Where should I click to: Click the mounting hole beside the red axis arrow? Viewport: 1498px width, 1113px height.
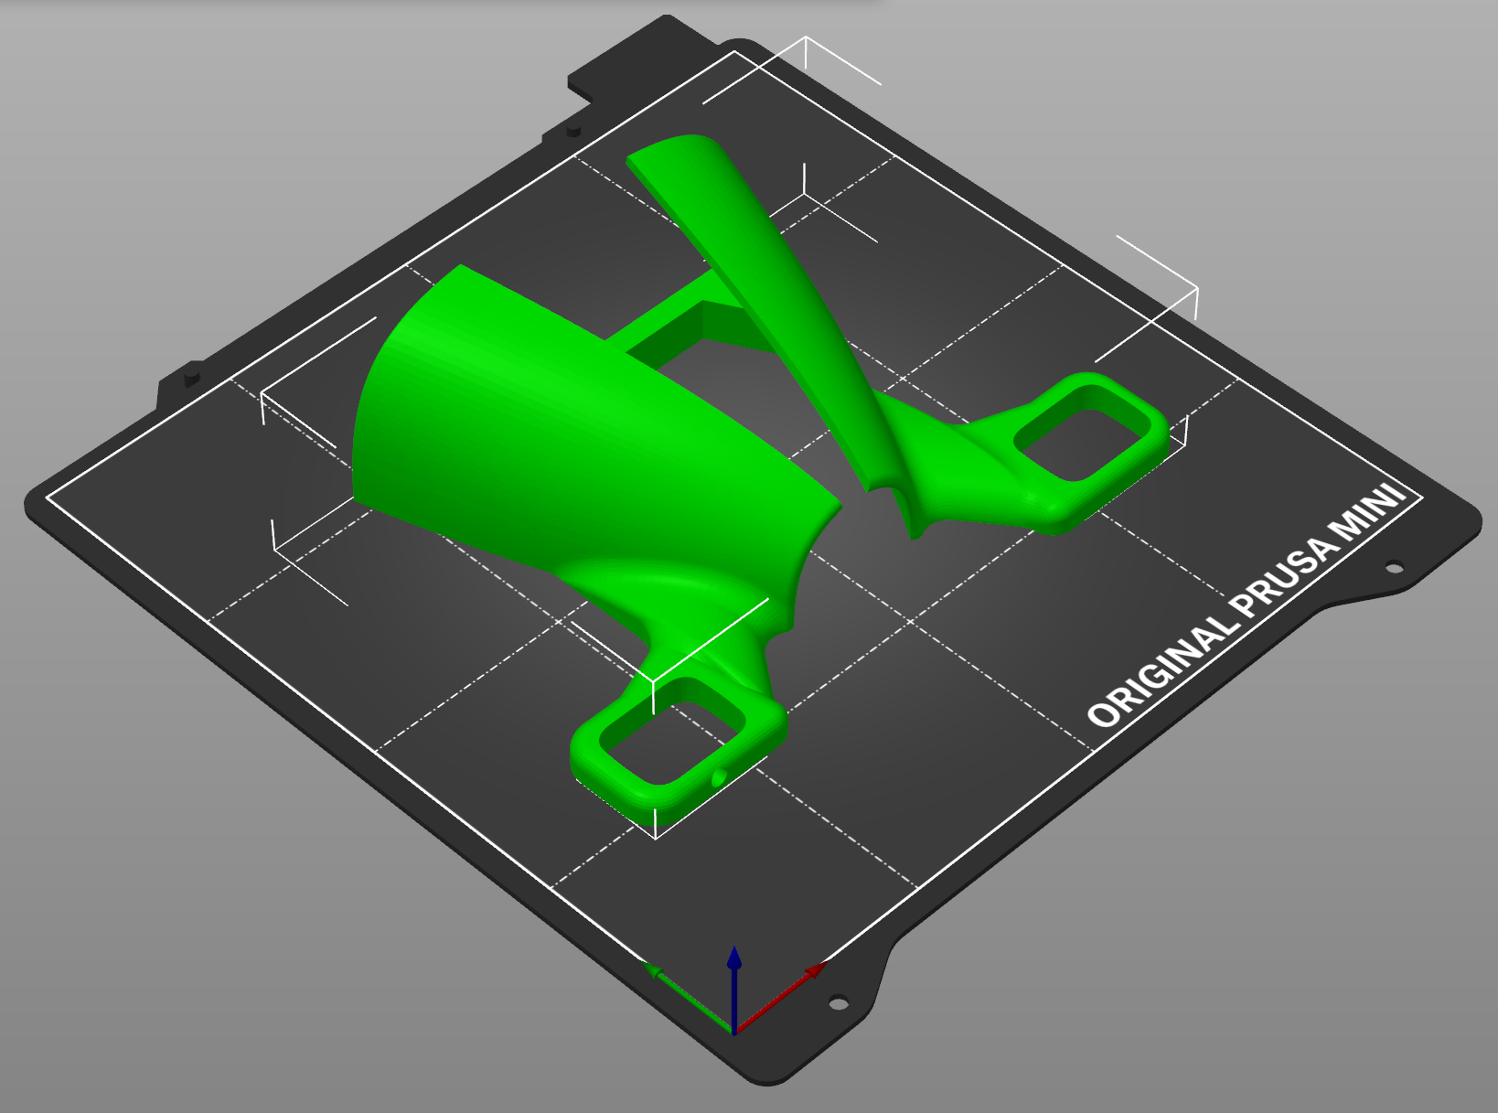[837, 1003]
